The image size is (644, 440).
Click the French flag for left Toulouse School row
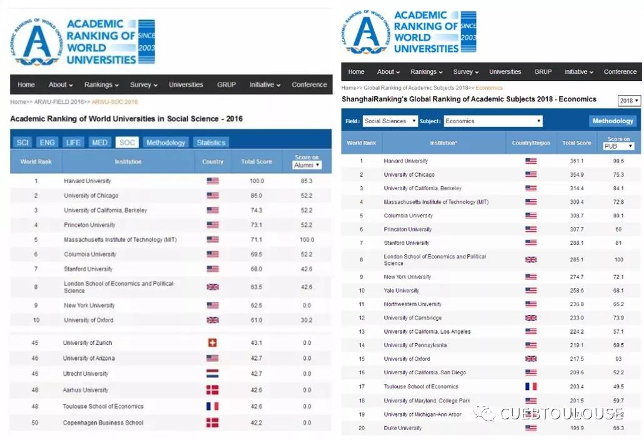pos(212,406)
